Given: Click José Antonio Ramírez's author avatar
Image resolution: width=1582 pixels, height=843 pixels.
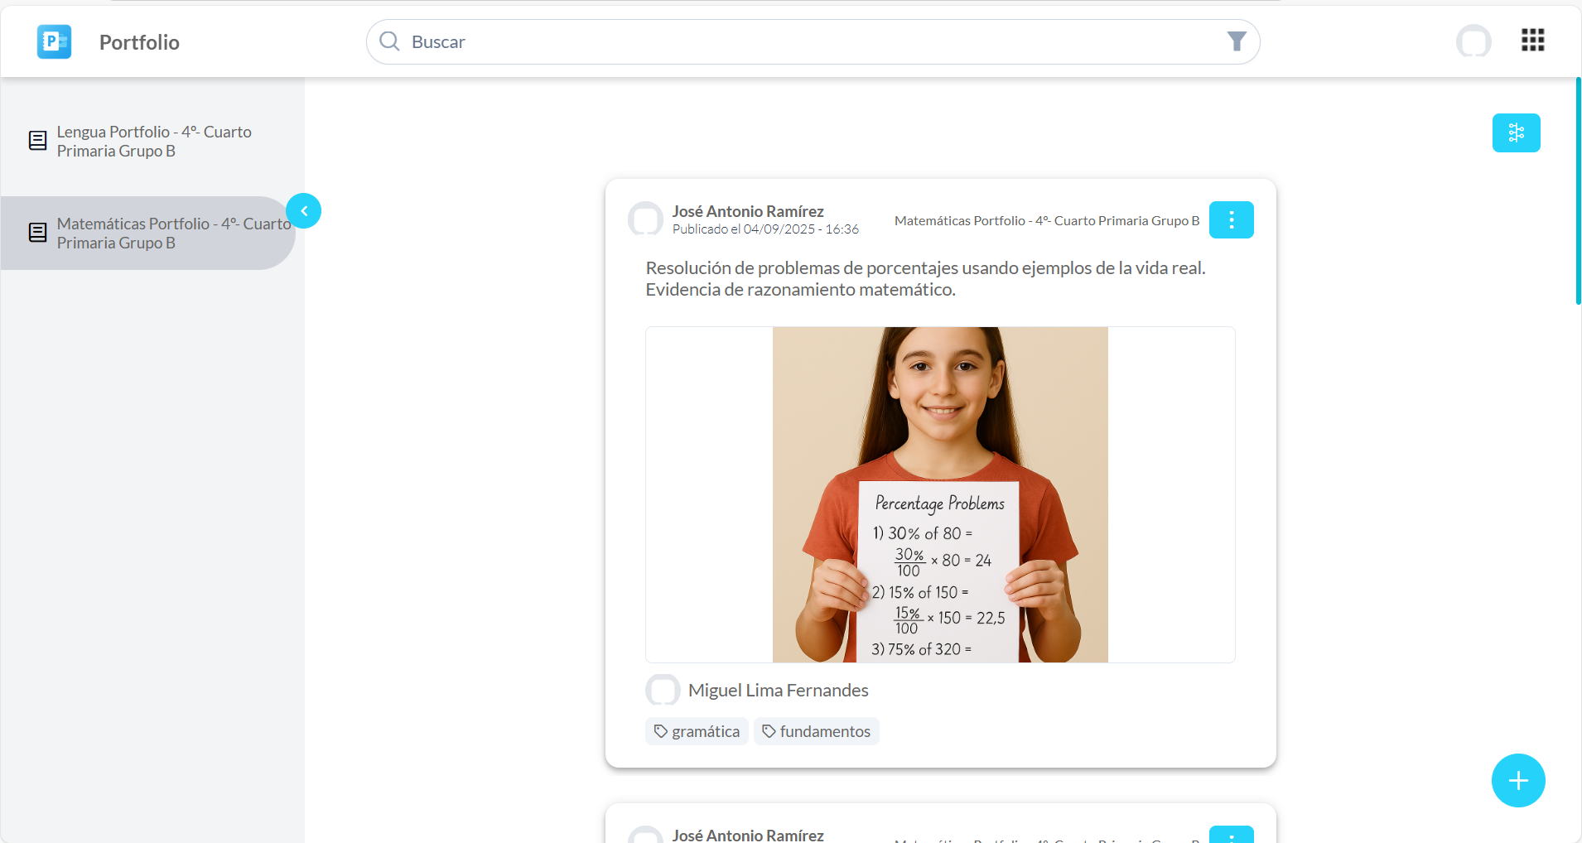Looking at the screenshot, I should click(645, 219).
